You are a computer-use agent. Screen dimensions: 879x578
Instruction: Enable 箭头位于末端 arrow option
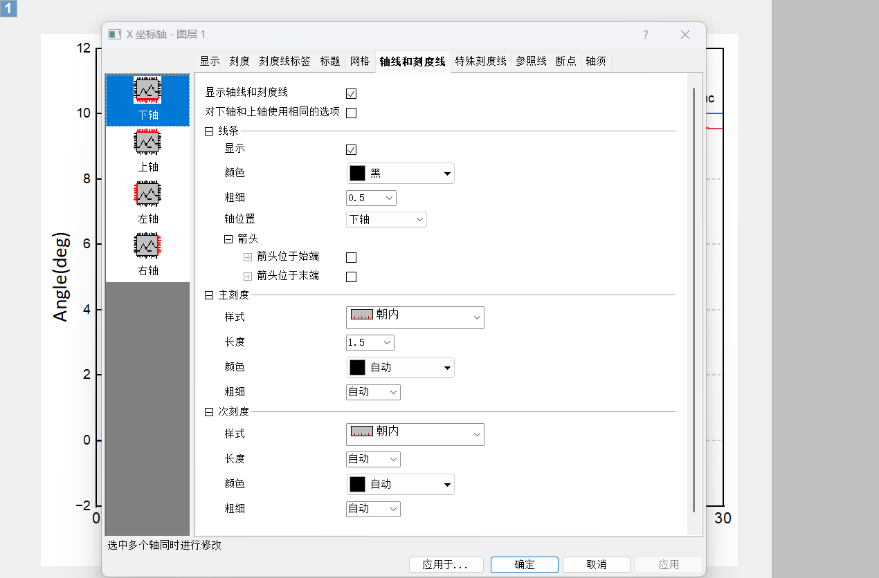click(x=351, y=277)
